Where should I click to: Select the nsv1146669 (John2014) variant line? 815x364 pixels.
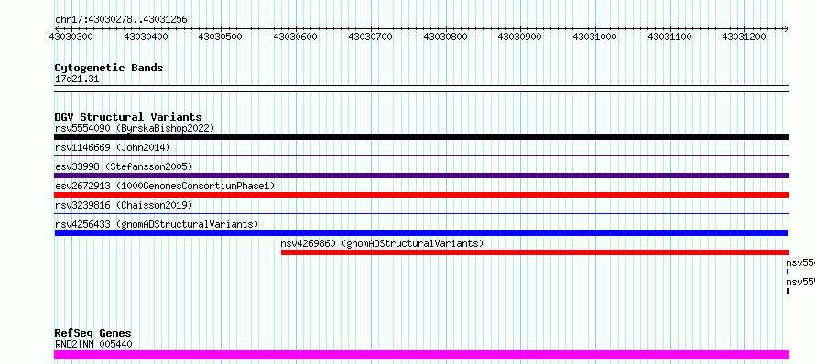[x=421, y=155]
